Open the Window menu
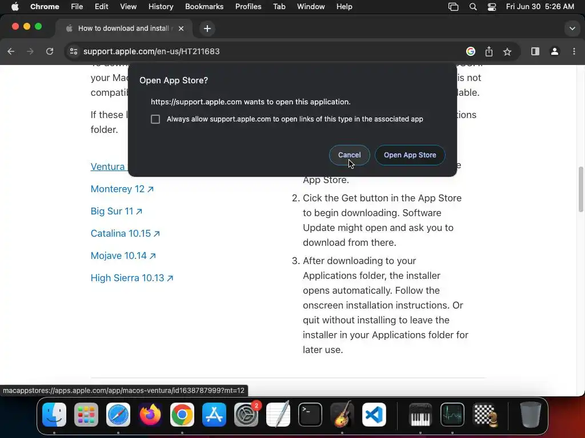The width and height of the screenshot is (585, 438). pyautogui.click(x=311, y=7)
